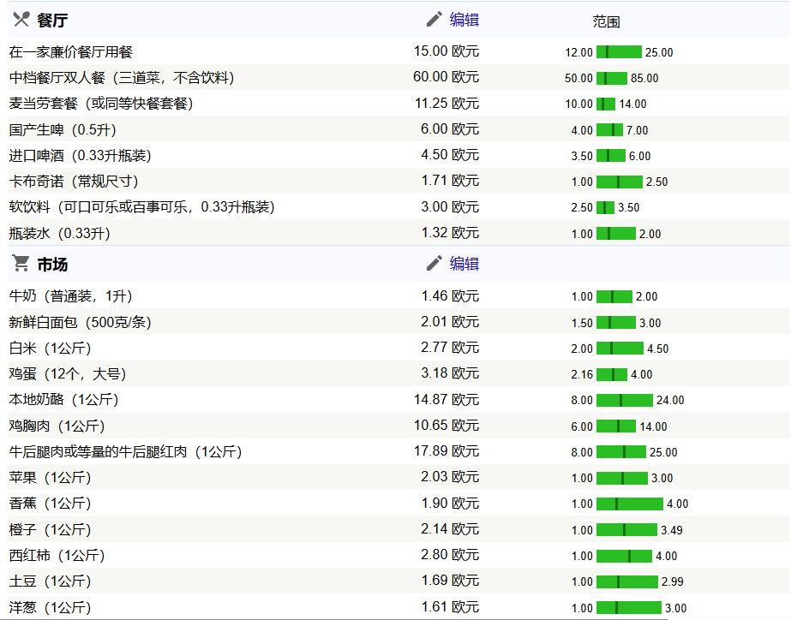Open the 编辑 link for the 餐厅 section
Image resolution: width=791 pixels, height=620 pixels.
point(464,20)
